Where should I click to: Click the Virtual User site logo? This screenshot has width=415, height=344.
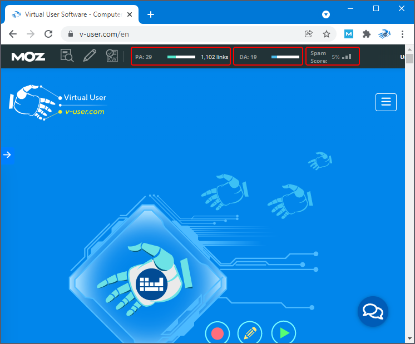pos(58,103)
